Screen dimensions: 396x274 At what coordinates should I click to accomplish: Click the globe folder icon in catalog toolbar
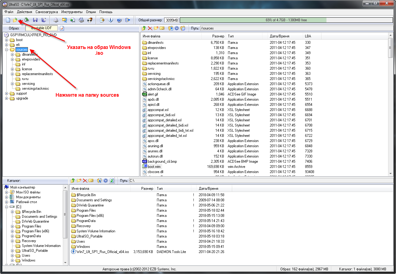(100, 180)
